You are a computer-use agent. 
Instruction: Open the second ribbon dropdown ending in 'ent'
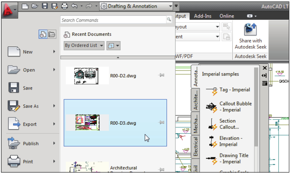point(197,37)
